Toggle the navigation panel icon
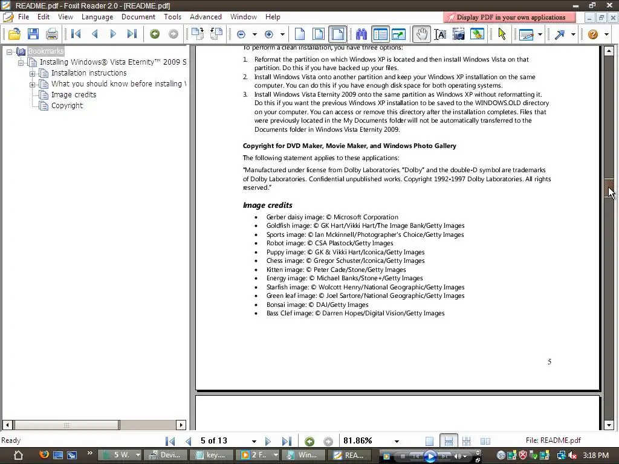The image size is (619, 464). tap(380, 34)
